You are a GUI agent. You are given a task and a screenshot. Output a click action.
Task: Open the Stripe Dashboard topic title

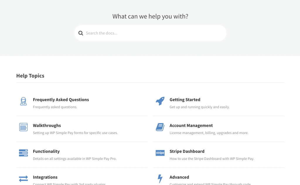(187, 151)
